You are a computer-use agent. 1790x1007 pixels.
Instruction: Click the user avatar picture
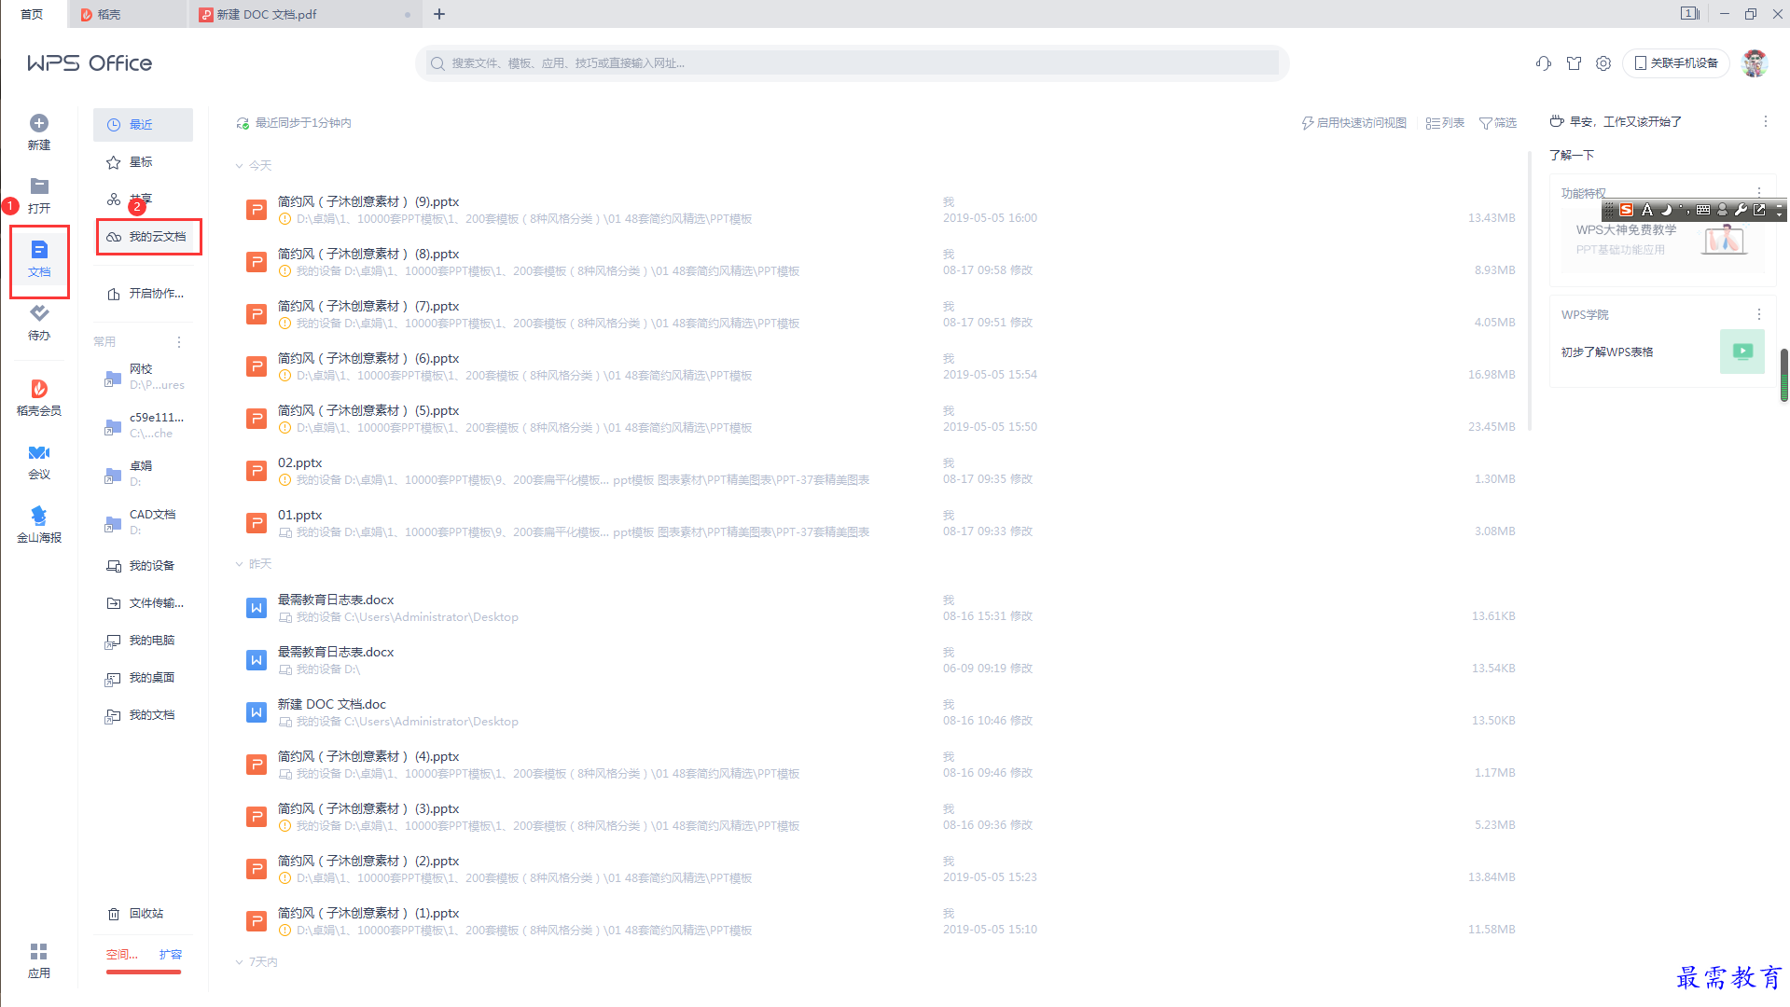[1755, 63]
